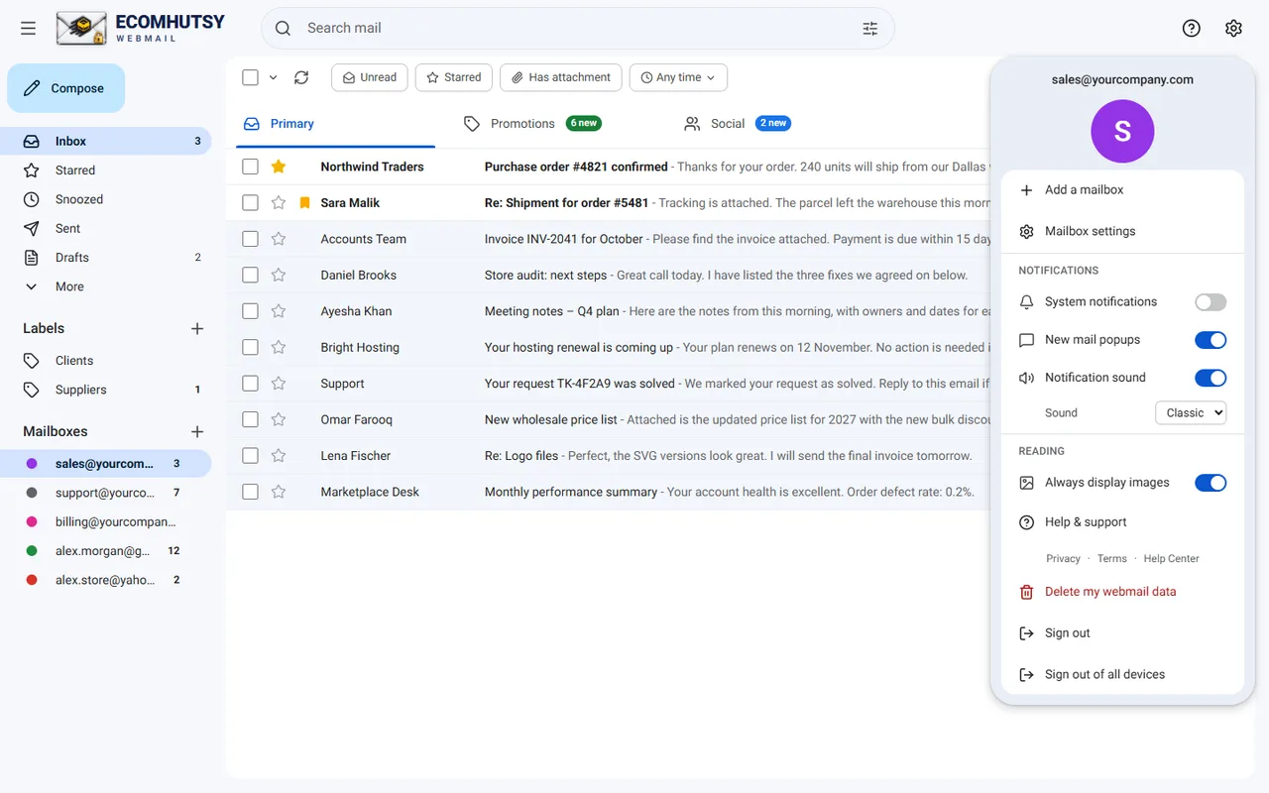Image resolution: width=1269 pixels, height=793 pixels.
Task: Unstar the Northwind Traders email
Action: point(279,167)
